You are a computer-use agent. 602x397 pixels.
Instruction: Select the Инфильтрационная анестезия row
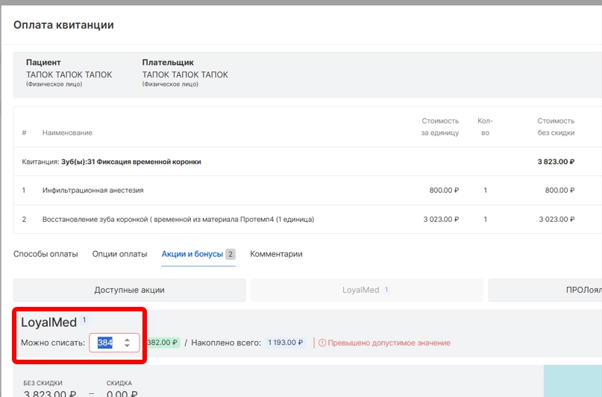93,191
